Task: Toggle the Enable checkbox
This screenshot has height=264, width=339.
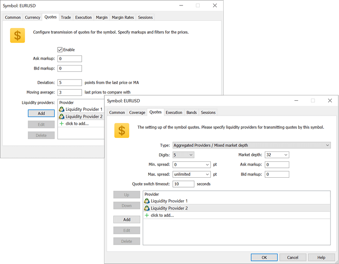Action: tap(60, 50)
